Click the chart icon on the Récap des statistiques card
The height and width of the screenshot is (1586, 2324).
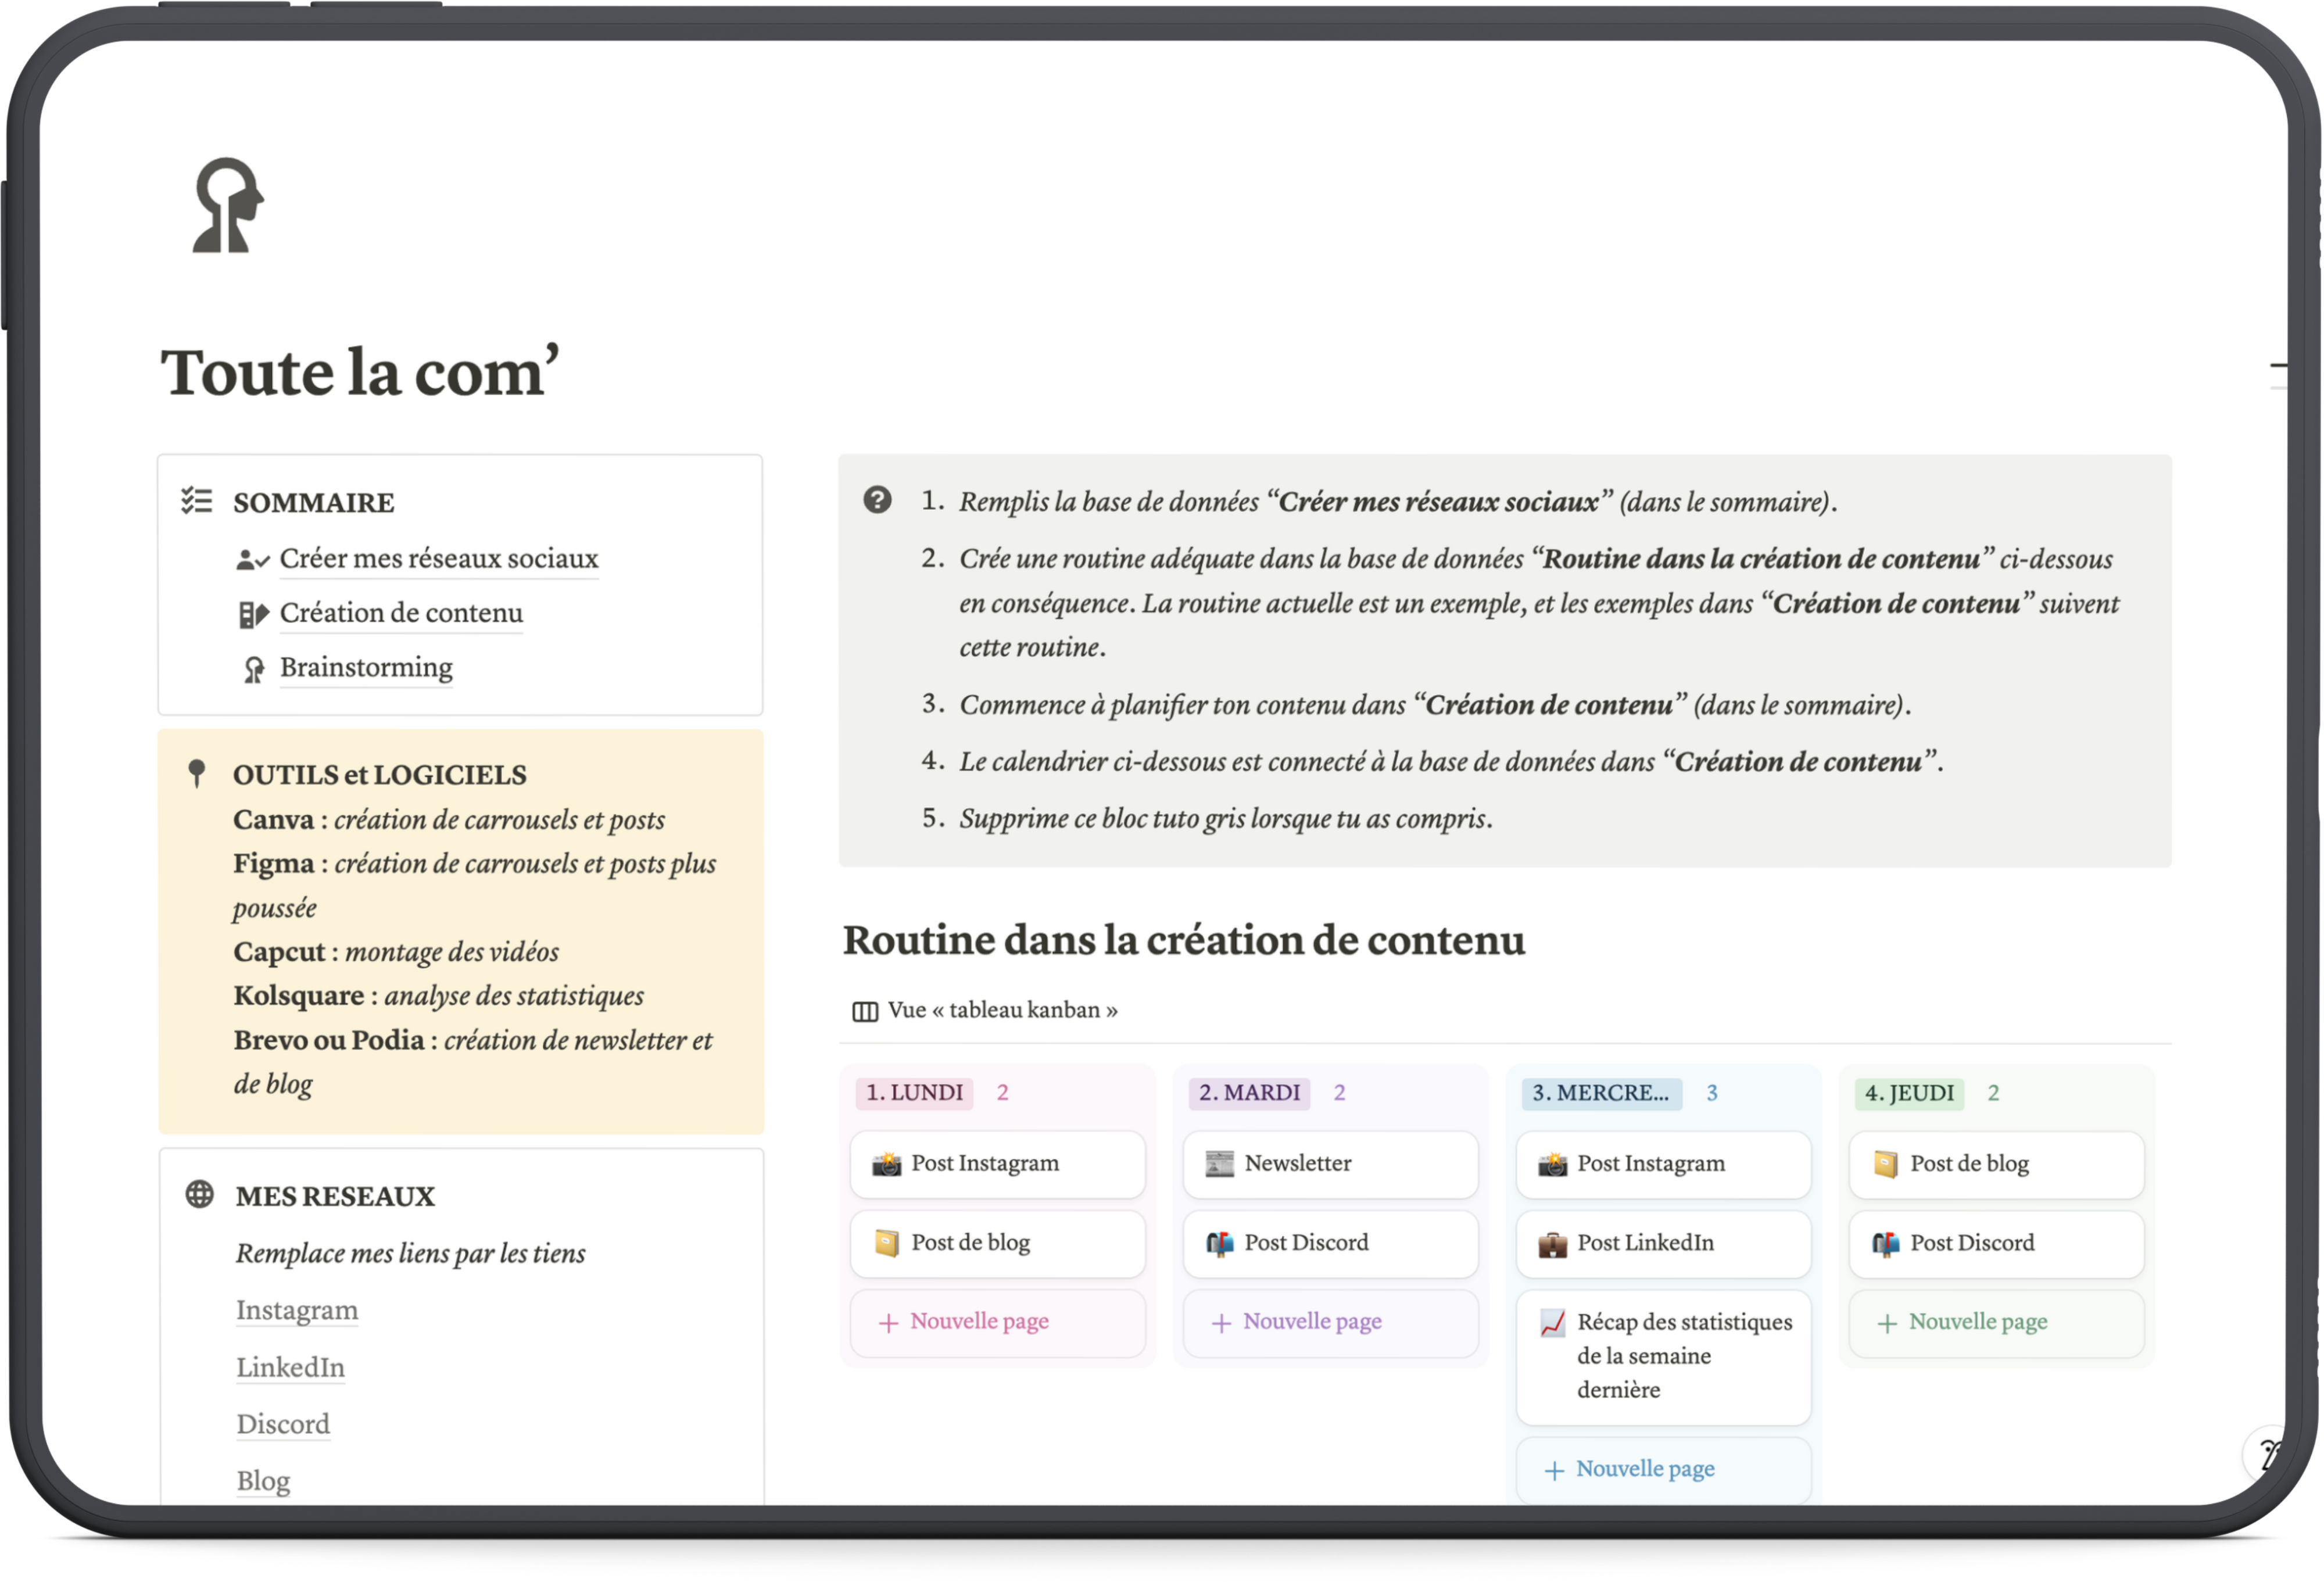coord(1552,1323)
